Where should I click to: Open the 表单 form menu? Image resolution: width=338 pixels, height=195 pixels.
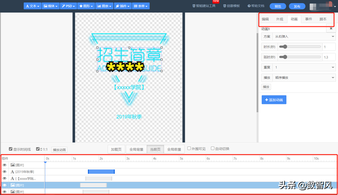pyautogui.click(x=141, y=6)
